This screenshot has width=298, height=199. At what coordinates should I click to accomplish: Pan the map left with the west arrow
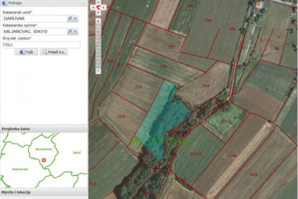(x=93, y=8)
